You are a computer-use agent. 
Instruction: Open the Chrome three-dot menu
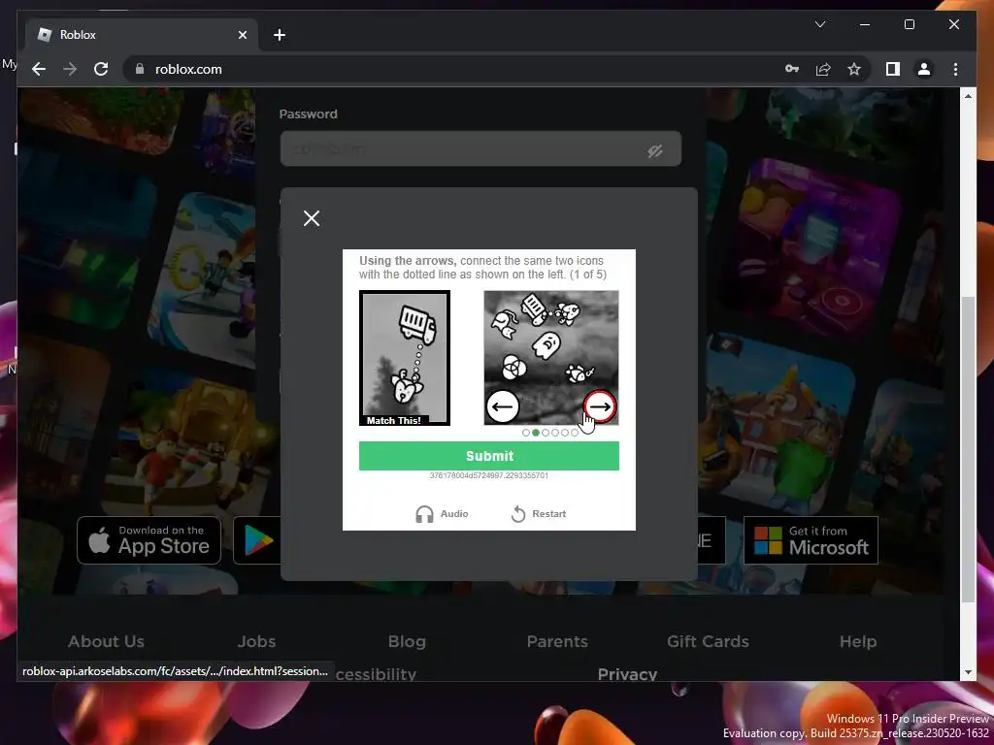tap(955, 69)
